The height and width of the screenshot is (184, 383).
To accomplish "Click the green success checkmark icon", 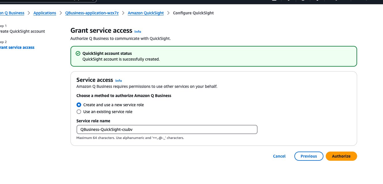I will 78,53.
